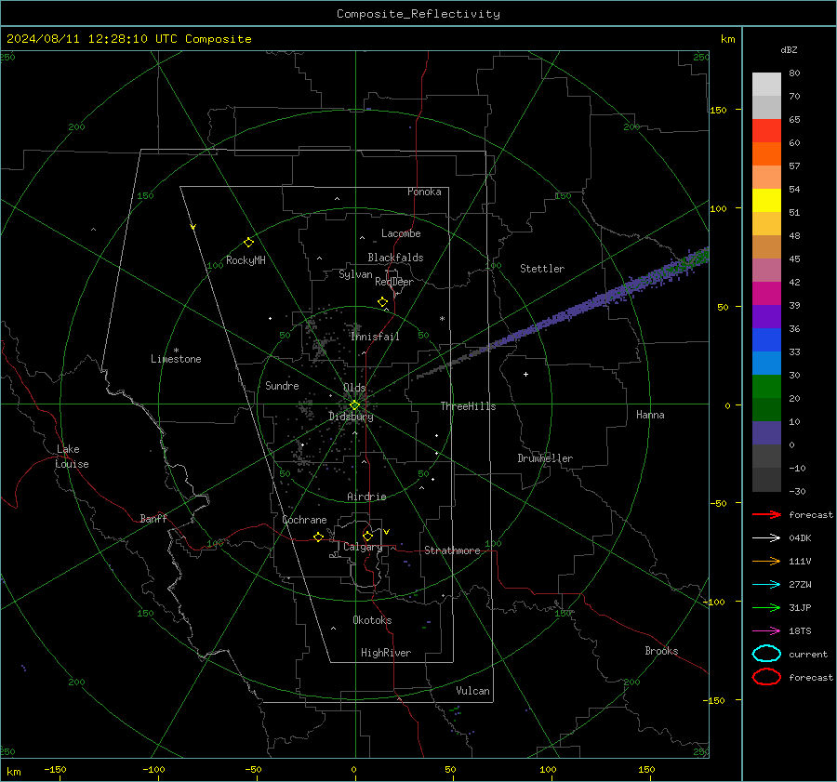
Task: Click the Olds city label
Action: coord(354,388)
